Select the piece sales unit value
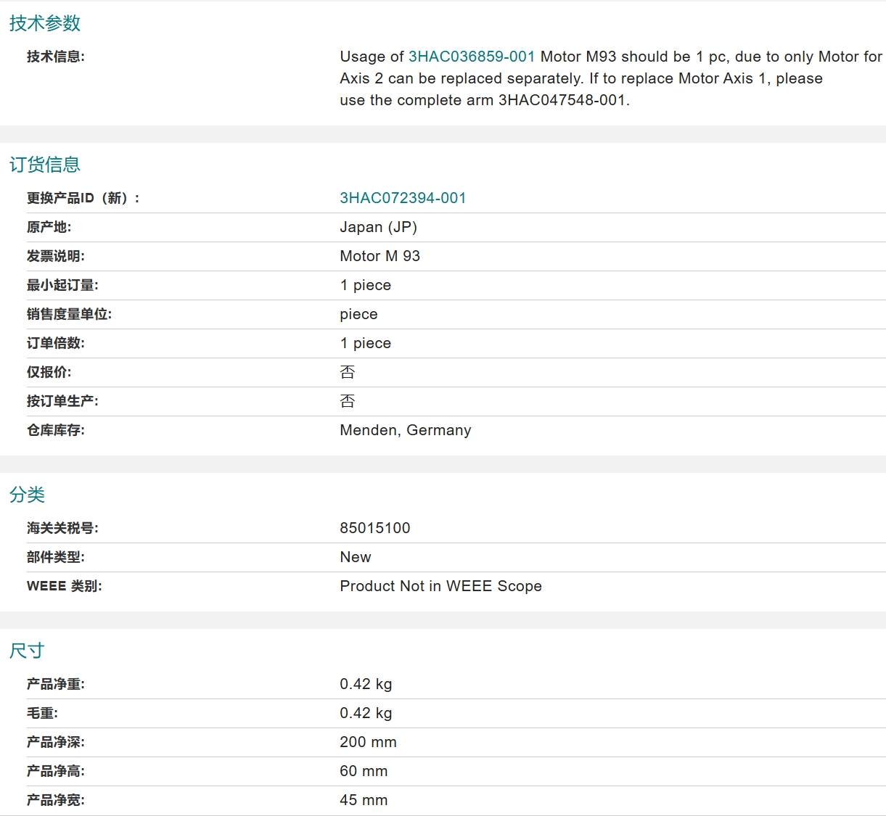Viewport: 886px width, 816px height. click(359, 314)
